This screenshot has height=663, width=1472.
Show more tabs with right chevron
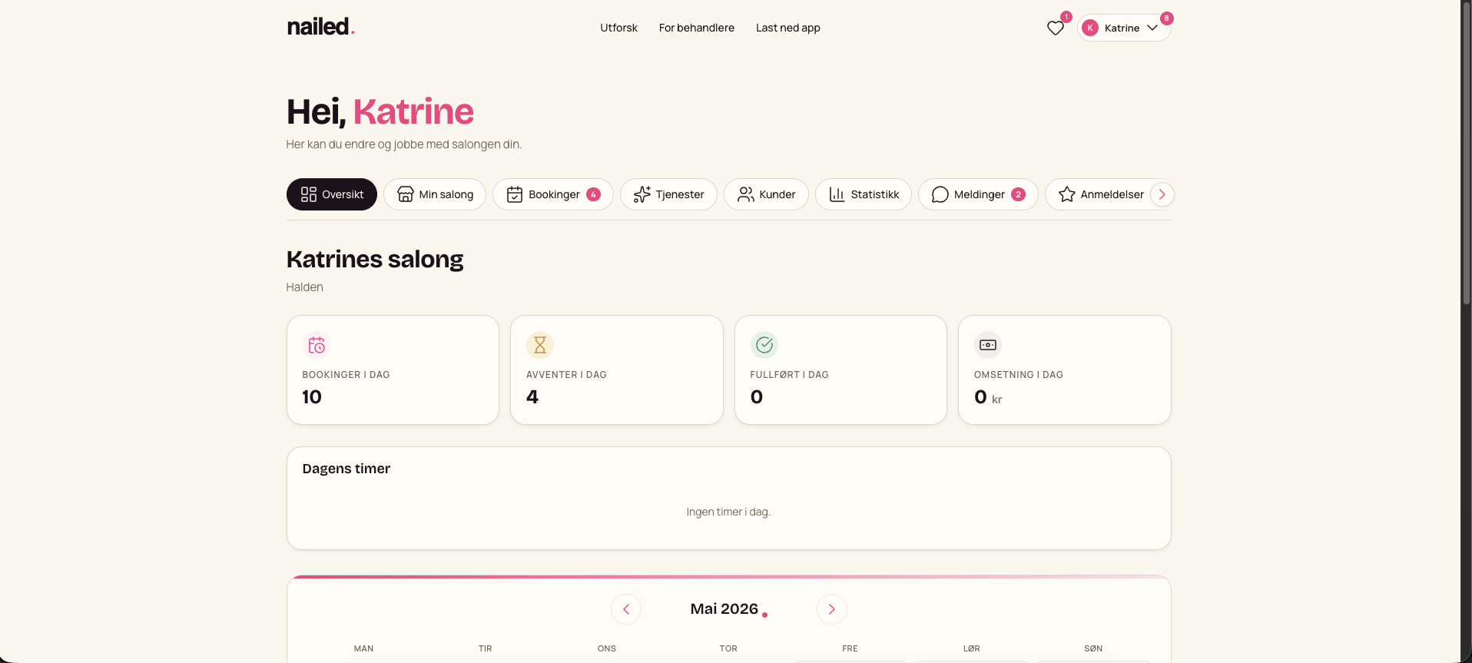(1162, 194)
